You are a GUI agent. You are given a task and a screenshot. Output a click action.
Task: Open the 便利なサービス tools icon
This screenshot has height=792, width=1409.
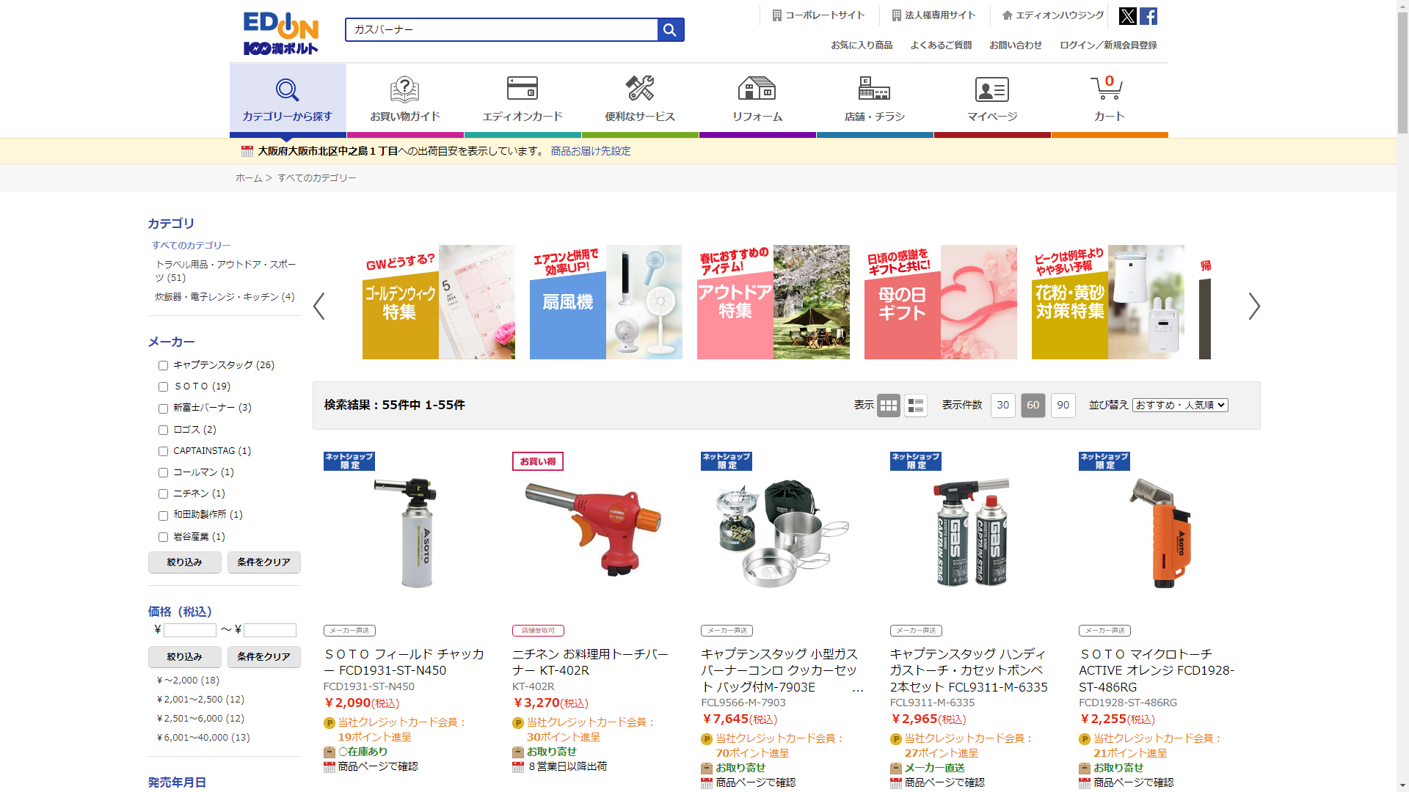click(x=639, y=89)
